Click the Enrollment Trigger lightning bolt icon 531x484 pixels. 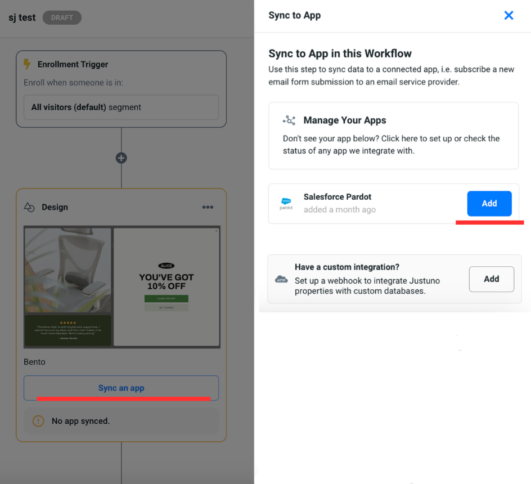pyautogui.click(x=27, y=64)
